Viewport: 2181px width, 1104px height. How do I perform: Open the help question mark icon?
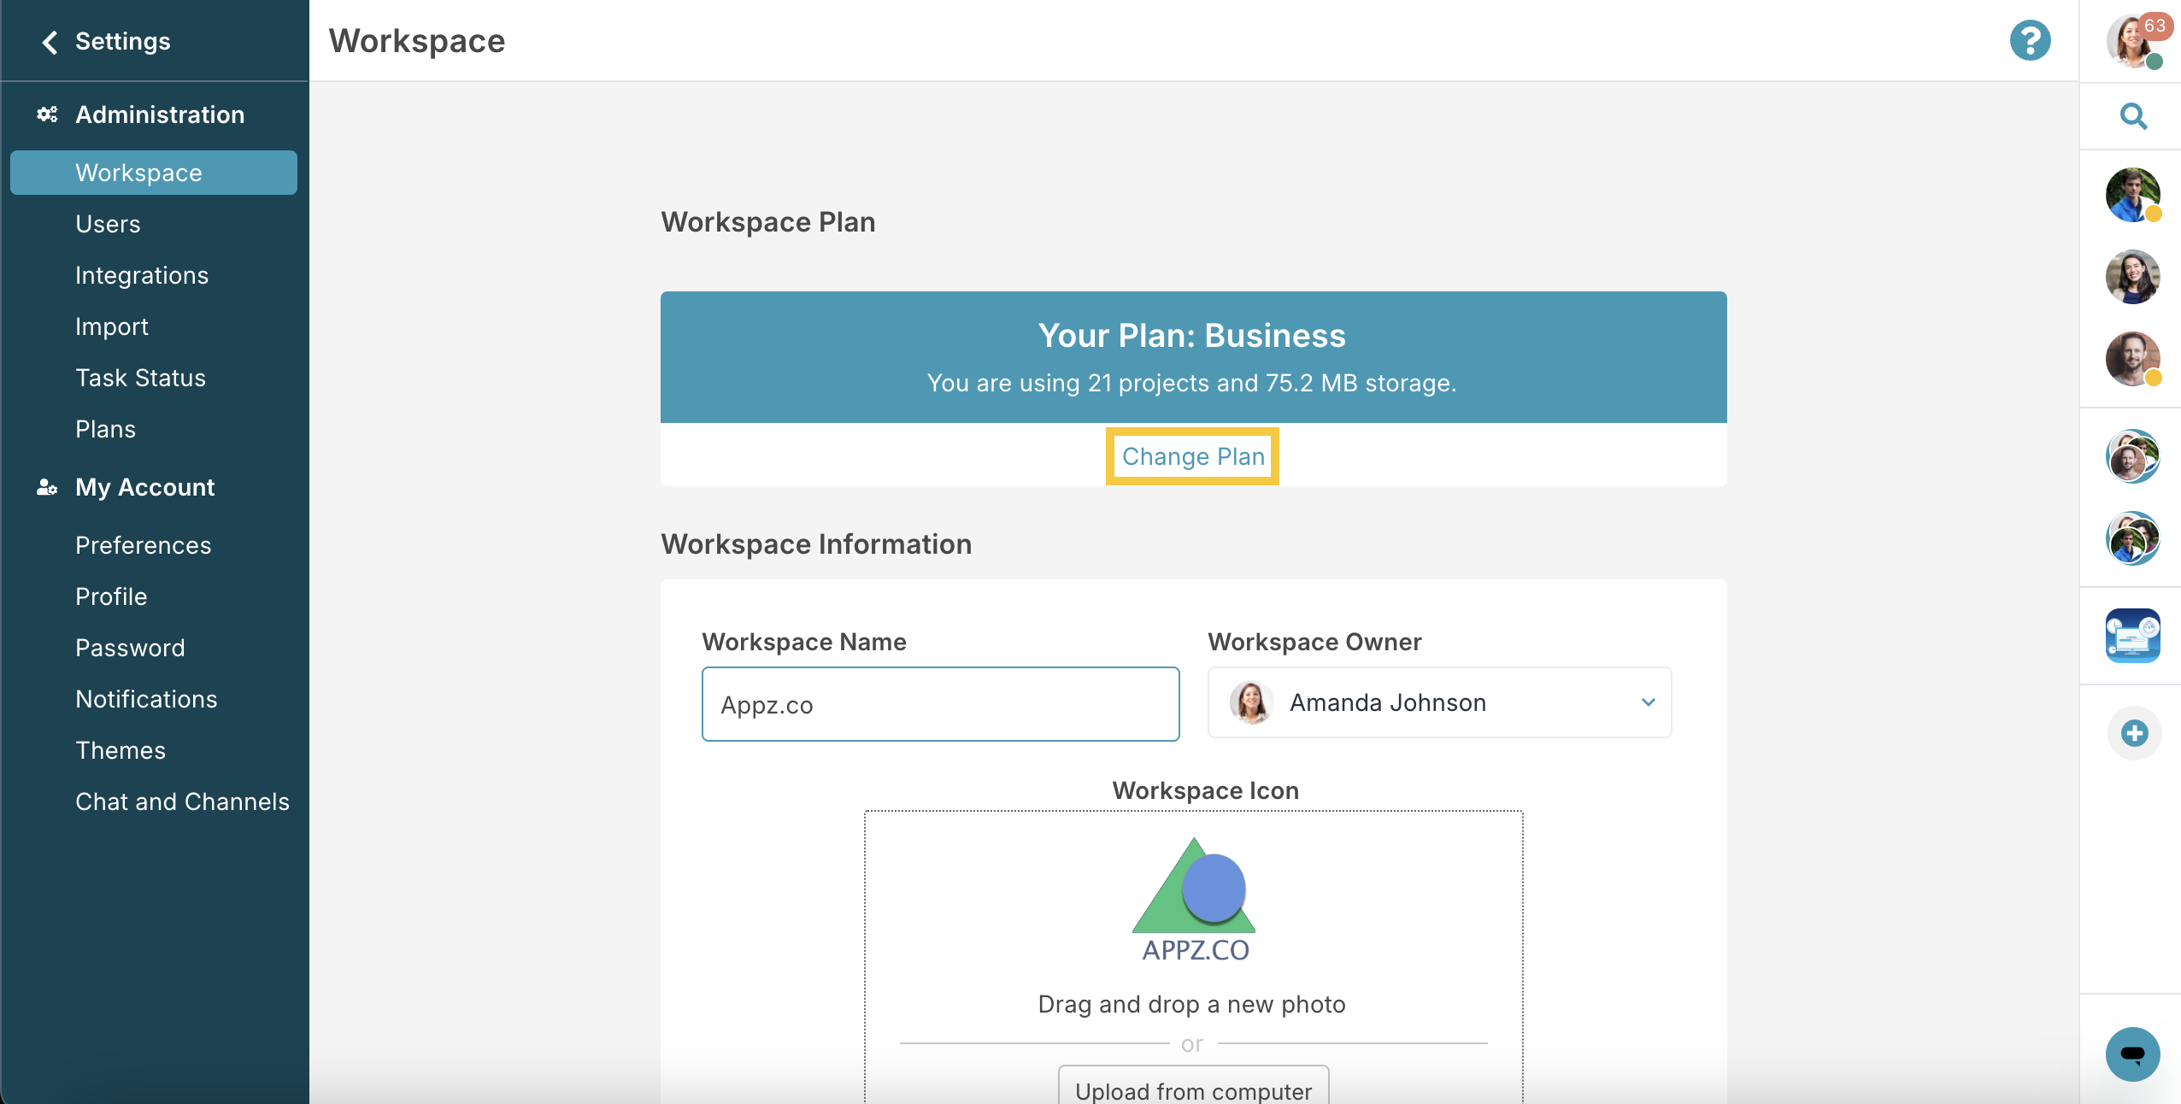pos(2030,40)
